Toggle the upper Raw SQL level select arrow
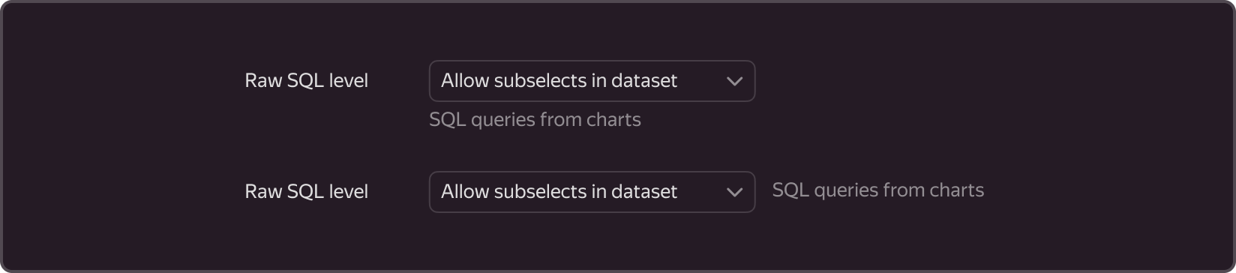Image resolution: width=1236 pixels, height=273 pixels. (734, 81)
